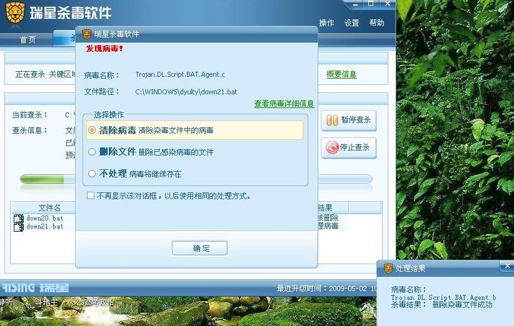
Task: Click file icon next to down21.bat
Action: tap(18, 227)
